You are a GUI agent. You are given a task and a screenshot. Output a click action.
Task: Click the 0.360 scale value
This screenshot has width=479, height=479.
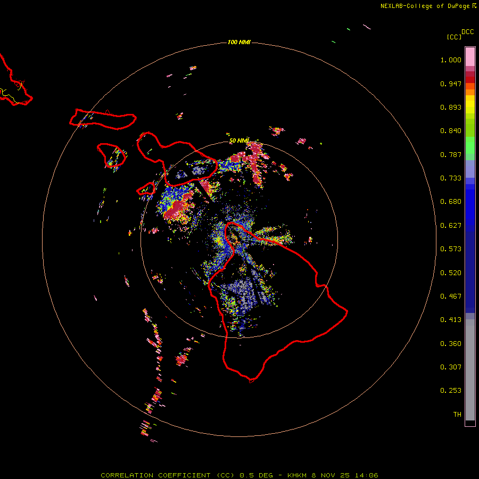(451, 344)
